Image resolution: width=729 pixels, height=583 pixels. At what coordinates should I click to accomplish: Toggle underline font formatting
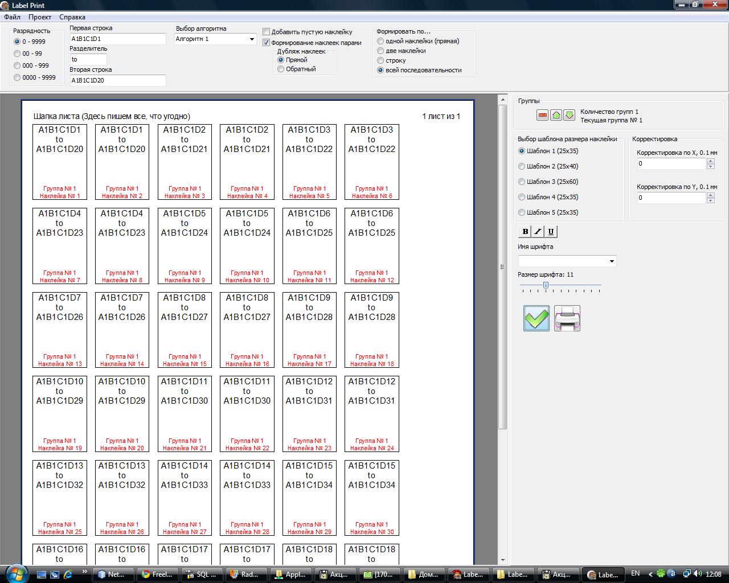551,232
